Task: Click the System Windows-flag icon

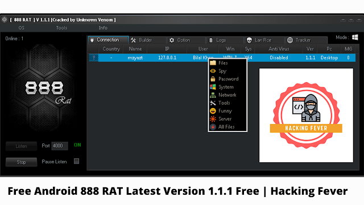Action: point(213,87)
